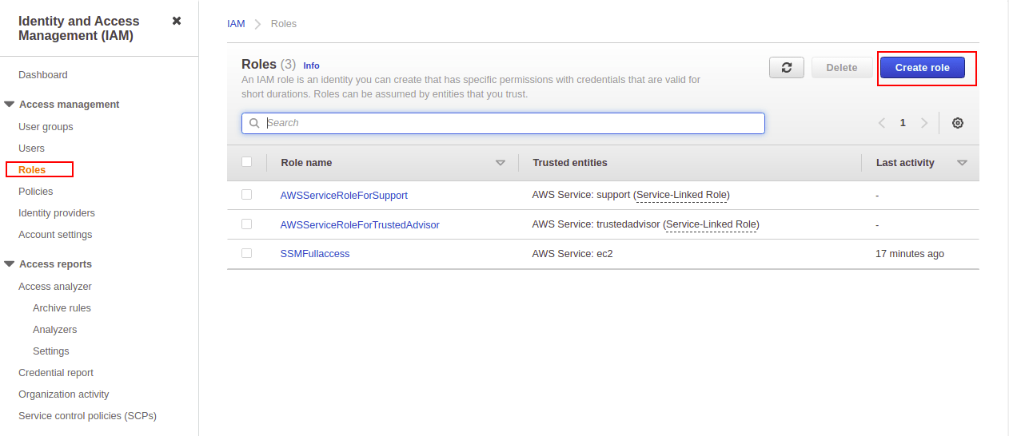Click Service-Linked Role in the trustedadvisor row
The image size is (1009, 436).
[712, 224]
